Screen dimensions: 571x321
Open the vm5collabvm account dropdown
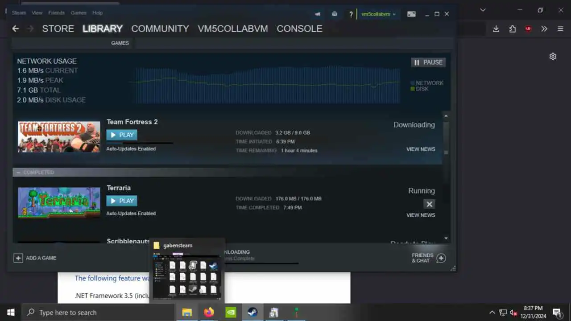[x=378, y=14]
